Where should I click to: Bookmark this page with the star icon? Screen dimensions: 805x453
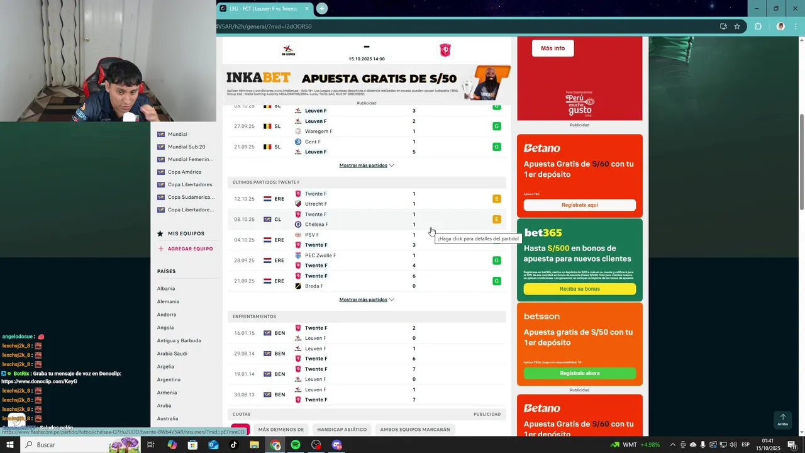point(737,26)
